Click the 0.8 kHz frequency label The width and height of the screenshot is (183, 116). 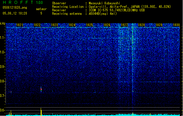tap(2, 81)
